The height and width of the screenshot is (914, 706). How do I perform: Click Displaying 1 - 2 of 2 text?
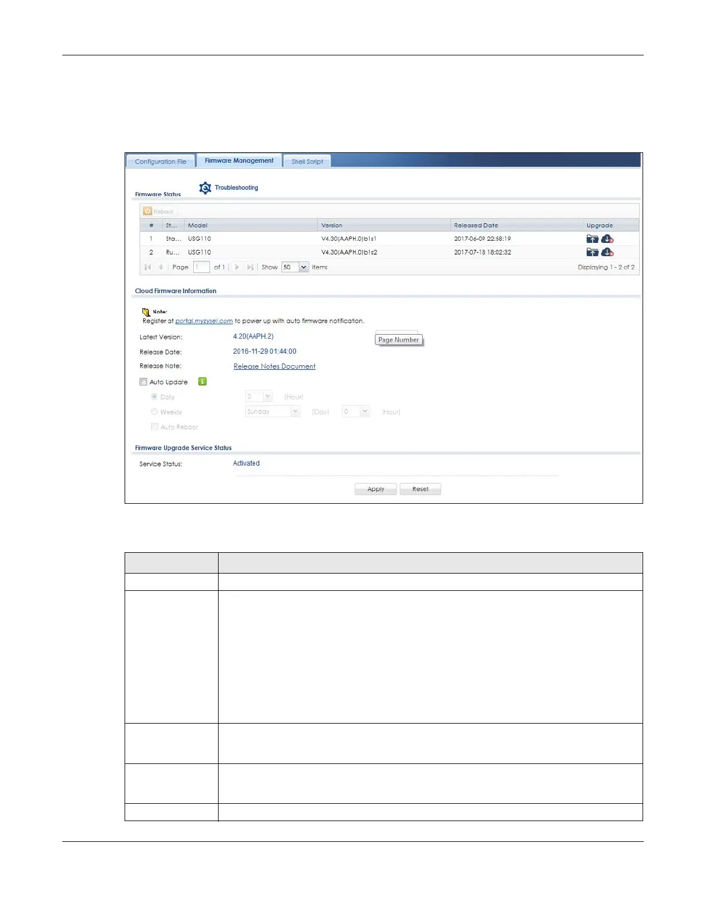(606, 267)
